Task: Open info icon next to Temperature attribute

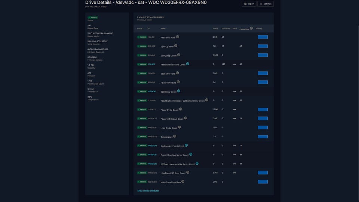Action: pos(175,136)
